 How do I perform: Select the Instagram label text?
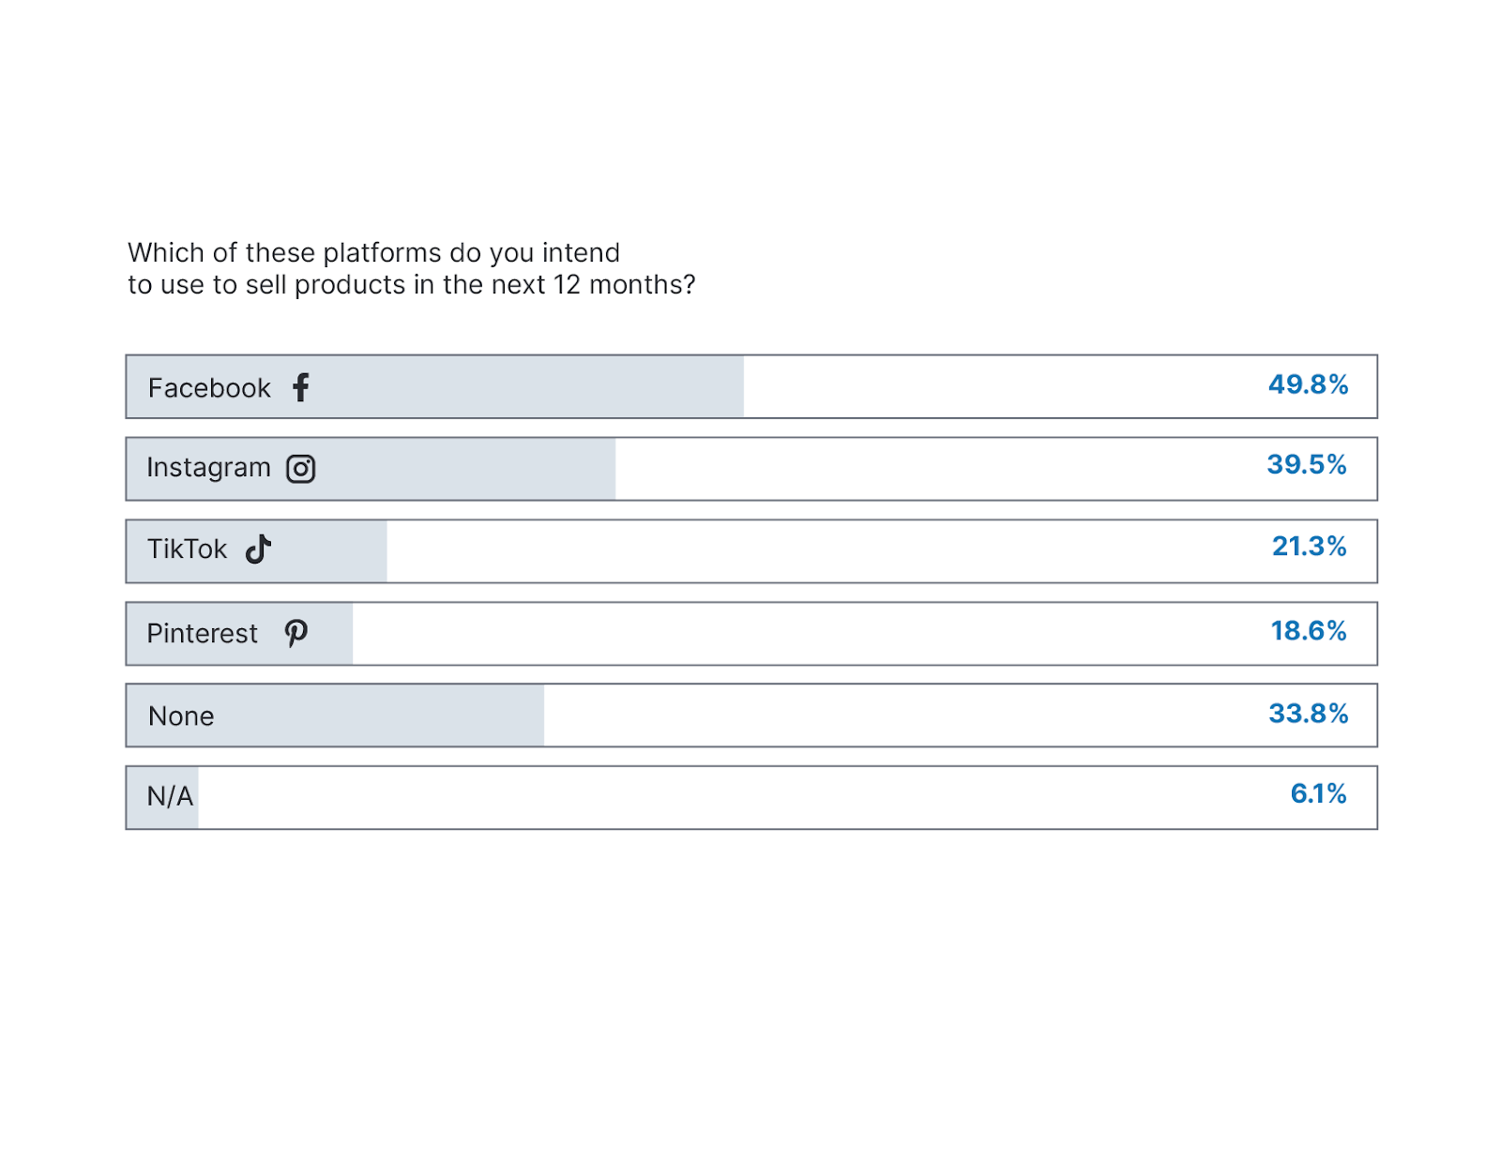[x=208, y=467]
